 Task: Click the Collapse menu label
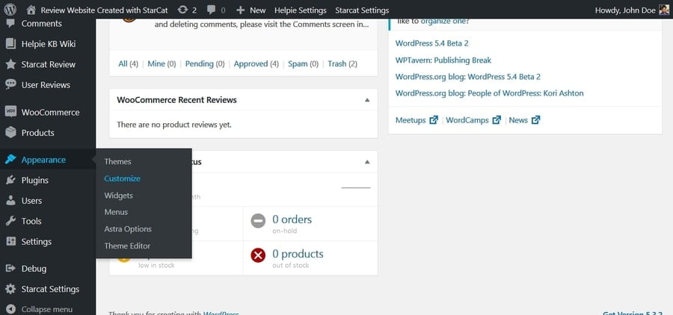[x=47, y=310]
